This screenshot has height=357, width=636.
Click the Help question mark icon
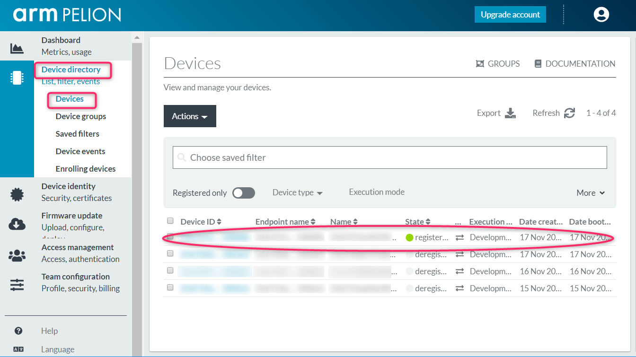18,331
